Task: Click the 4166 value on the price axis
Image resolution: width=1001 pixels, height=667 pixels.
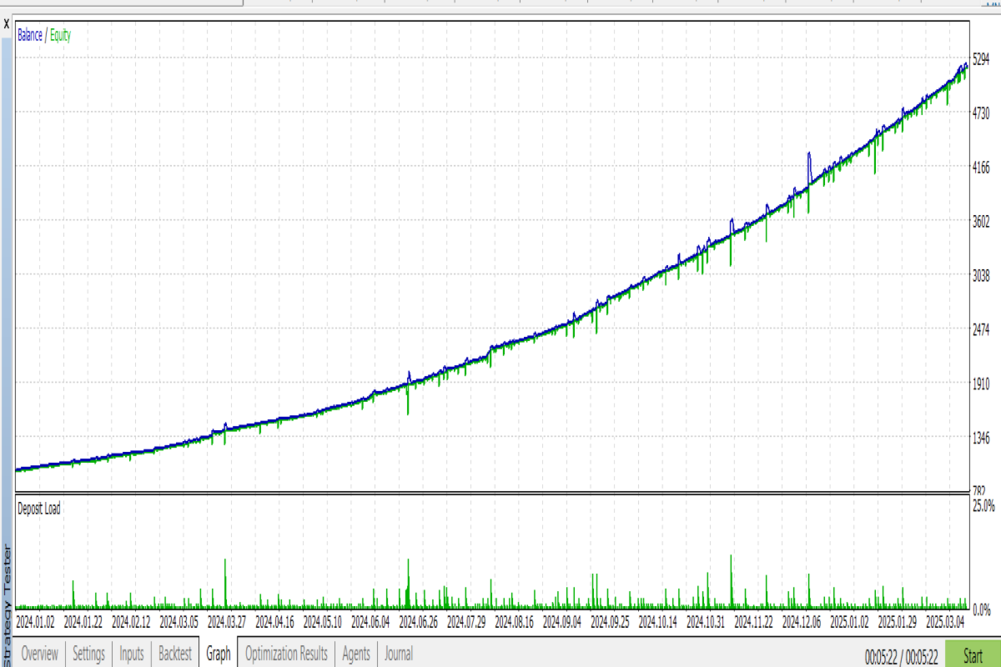Action: pos(982,168)
